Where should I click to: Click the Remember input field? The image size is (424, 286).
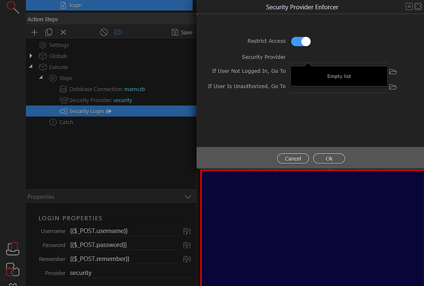(x=125, y=259)
